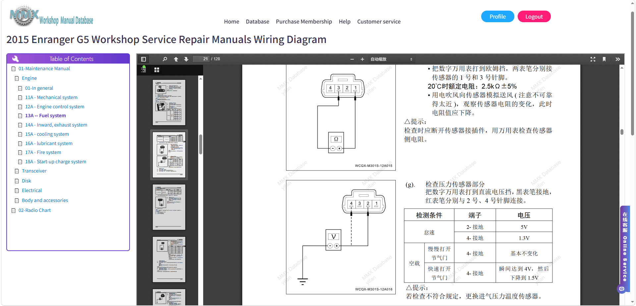Click the Logout button

534,17
